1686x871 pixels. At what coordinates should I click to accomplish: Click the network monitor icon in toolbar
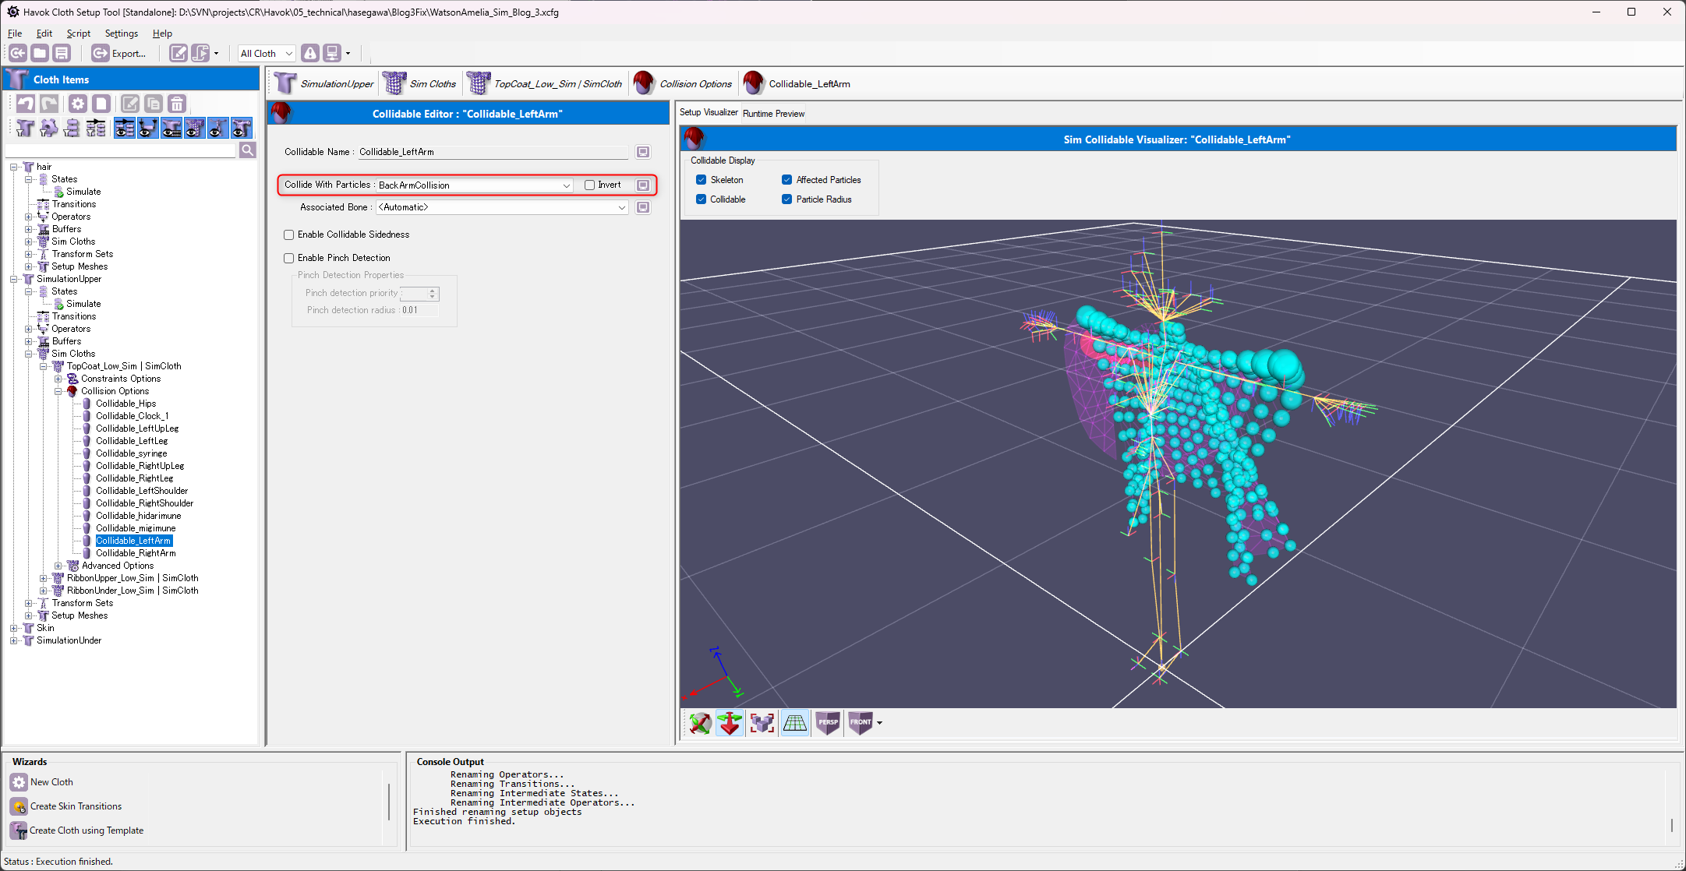coord(332,53)
